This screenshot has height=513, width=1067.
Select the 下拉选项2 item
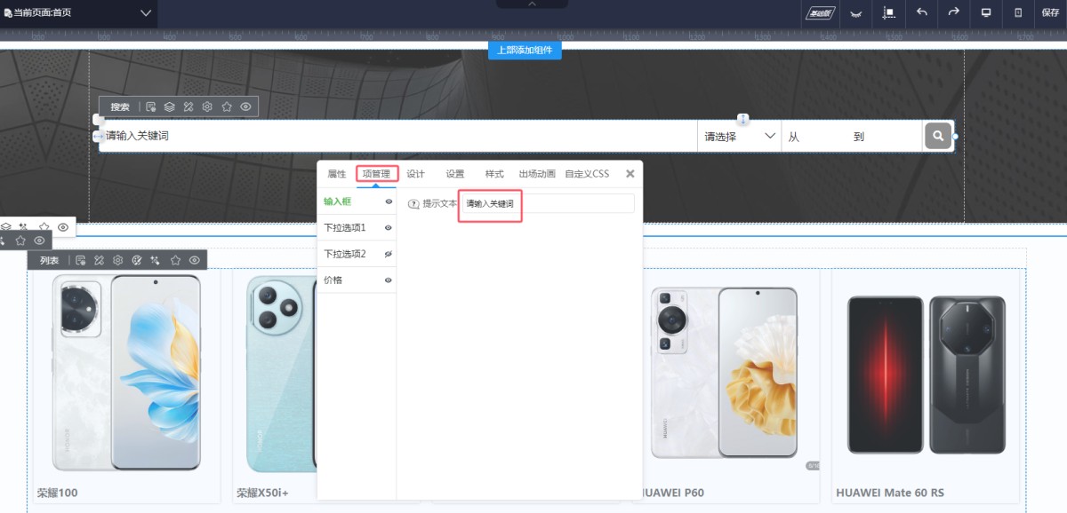tap(357, 254)
